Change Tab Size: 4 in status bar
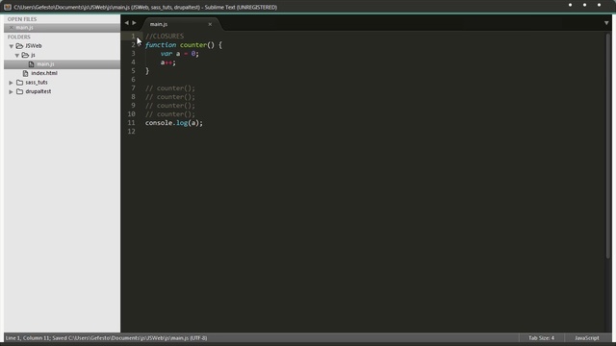Image resolution: width=616 pixels, height=346 pixels. (541, 337)
